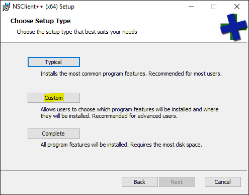The height and width of the screenshot is (195, 249).
Task: Click the 'Allows users to choose which program features' text
Action: coord(129,113)
